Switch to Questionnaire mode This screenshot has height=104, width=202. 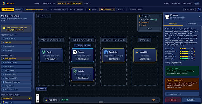[x=8, y=10]
